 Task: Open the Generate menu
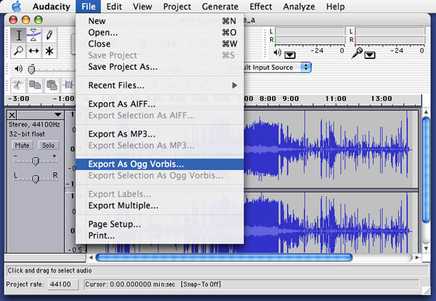tap(220, 7)
